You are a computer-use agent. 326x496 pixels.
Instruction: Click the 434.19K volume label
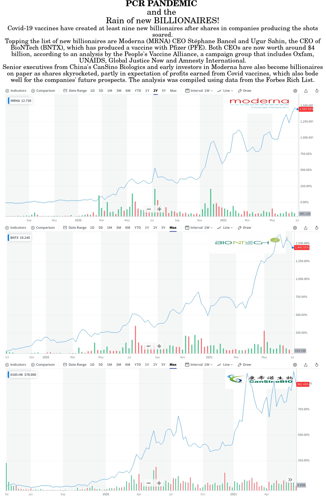click(300, 351)
